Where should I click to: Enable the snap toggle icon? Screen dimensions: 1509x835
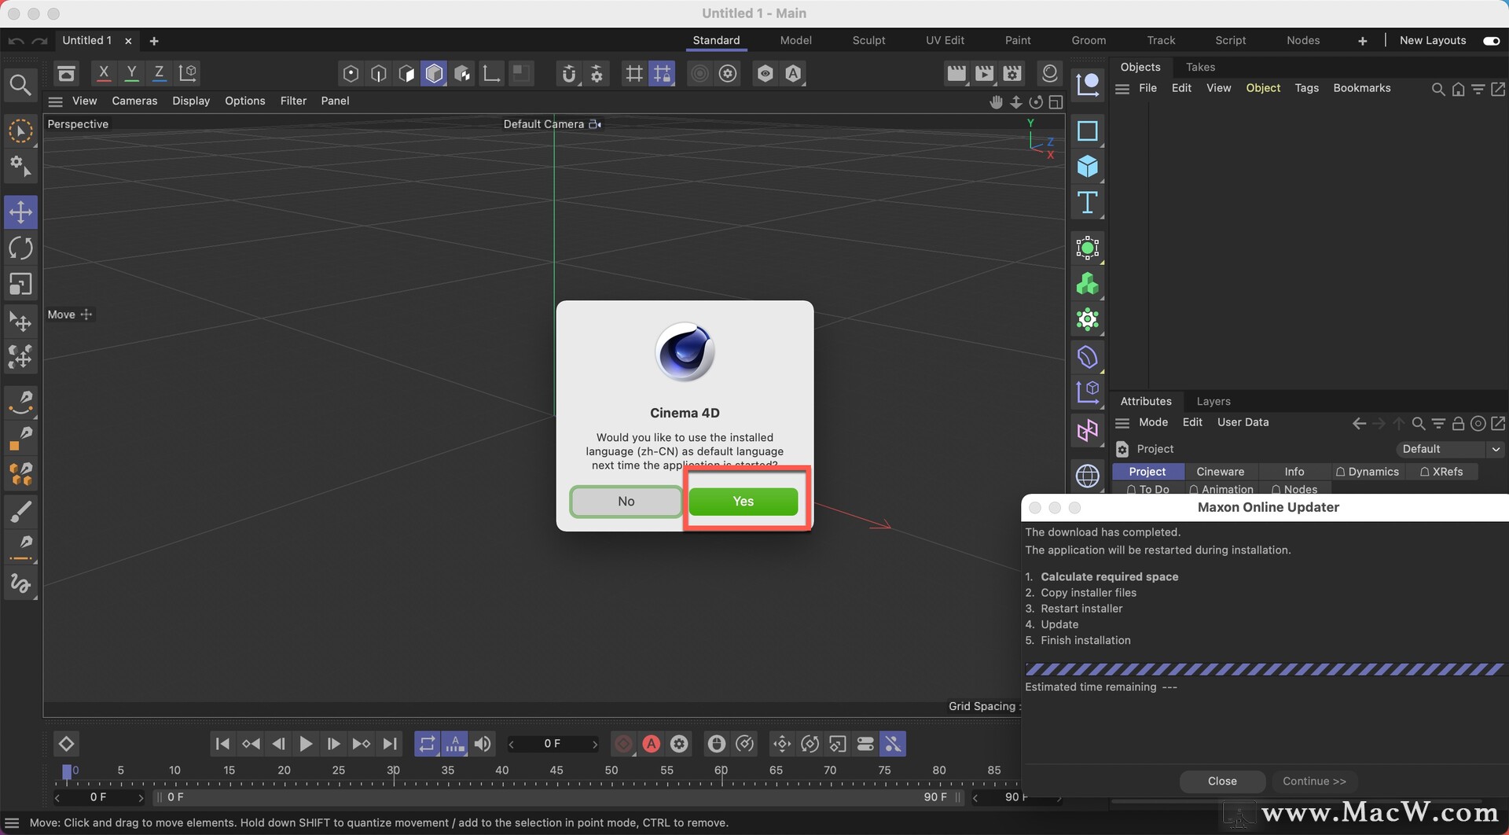tap(569, 73)
